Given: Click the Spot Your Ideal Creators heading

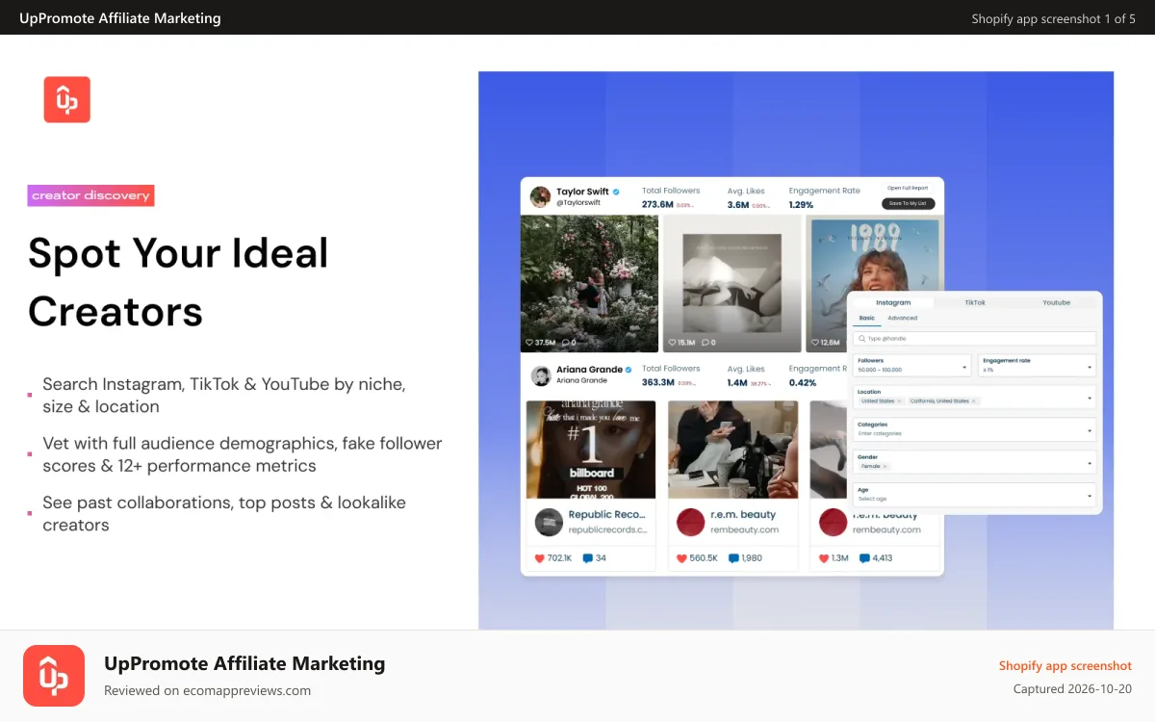Looking at the screenshot, I should point(178,282).
